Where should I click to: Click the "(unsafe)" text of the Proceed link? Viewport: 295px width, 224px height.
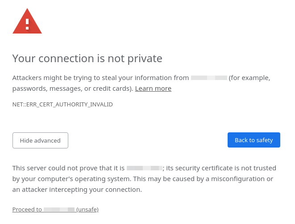pos(87,209)
